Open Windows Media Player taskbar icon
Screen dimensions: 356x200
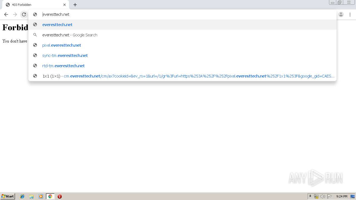[x=41, y=196]
